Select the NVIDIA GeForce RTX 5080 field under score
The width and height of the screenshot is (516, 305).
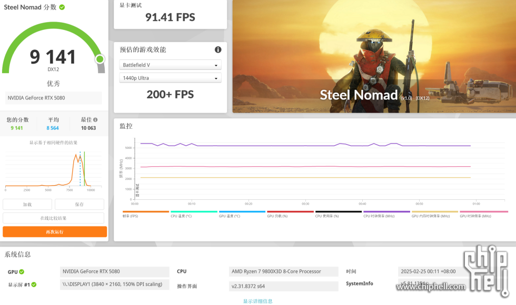[x=53, y=98]
